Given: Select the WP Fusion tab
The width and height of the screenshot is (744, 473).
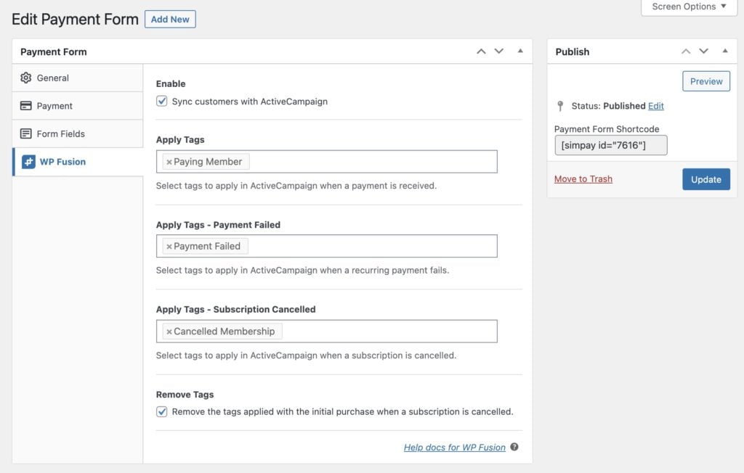Looking at the screenshot, I should coord(77,162).
